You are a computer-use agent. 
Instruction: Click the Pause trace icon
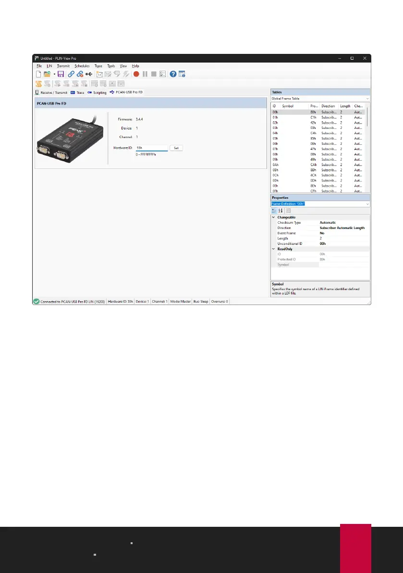click(x=145, y=74)
